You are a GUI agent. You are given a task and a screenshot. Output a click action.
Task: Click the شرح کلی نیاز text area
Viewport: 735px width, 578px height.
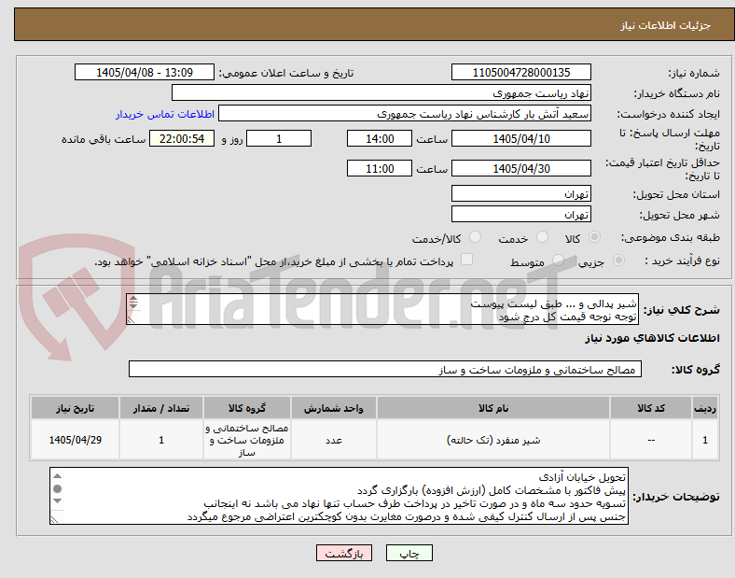(x=382, y=309)
